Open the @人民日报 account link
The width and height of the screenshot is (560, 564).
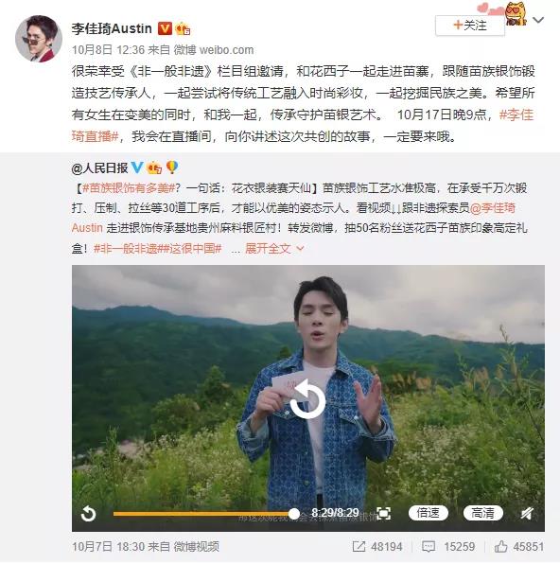[x=99, y=168]
